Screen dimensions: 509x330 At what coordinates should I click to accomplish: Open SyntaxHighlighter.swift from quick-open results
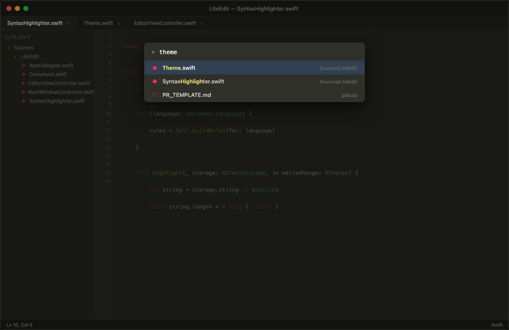point(255,81)
